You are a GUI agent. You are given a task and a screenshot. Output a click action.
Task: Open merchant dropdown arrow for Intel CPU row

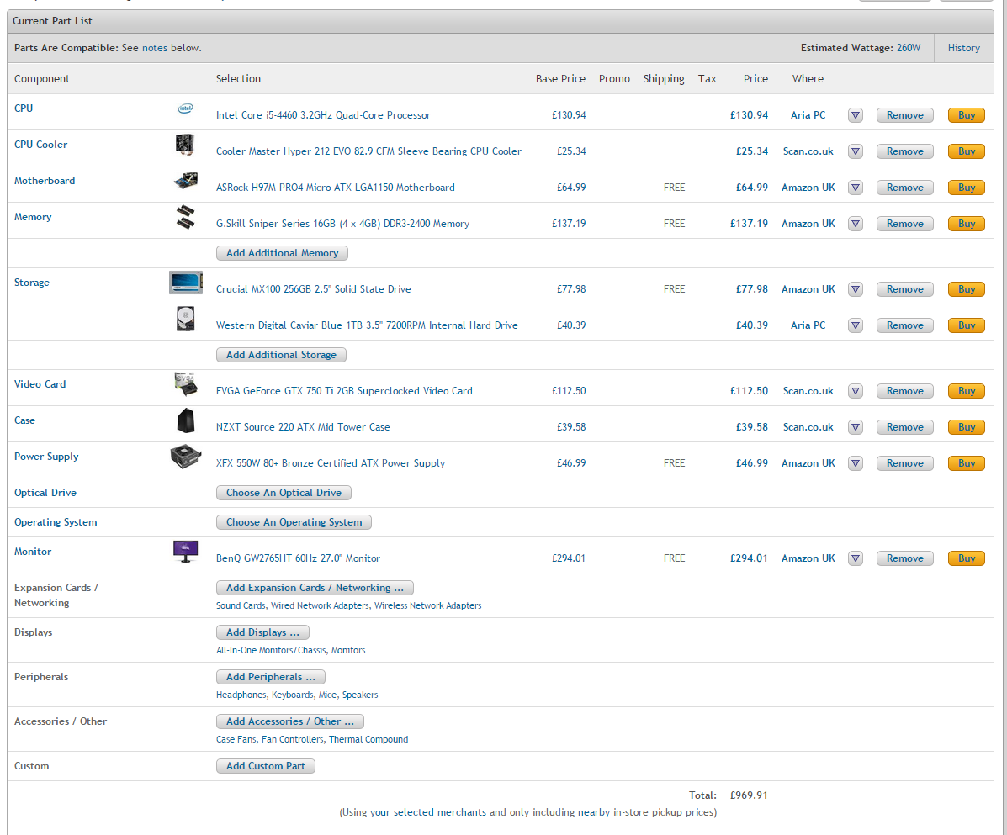click(x=856, y=115)
